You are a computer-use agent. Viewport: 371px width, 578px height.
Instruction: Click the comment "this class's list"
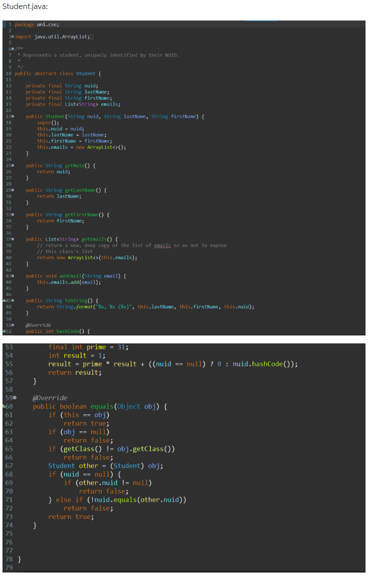click(x=65, y=252)
